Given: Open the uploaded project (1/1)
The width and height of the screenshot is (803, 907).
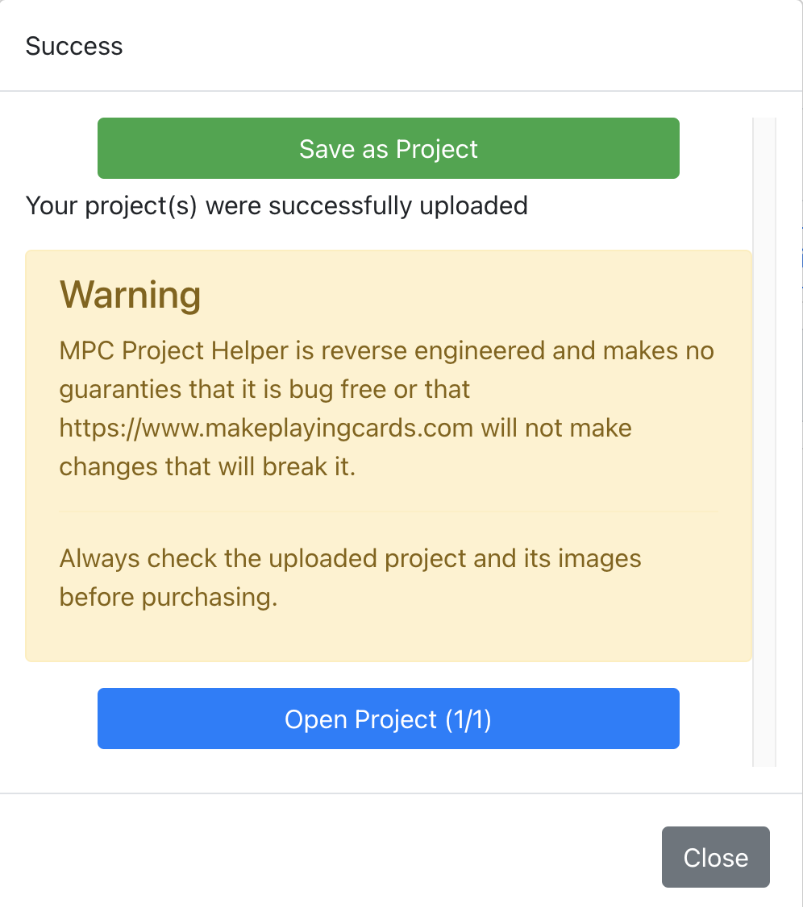Looking at the screenshot, I should pyautogui.click(x=388, y=719).
